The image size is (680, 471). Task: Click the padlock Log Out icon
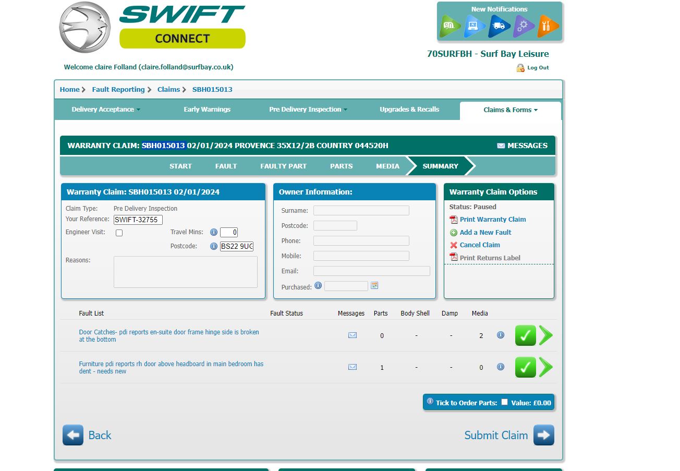tap(520, 68)
